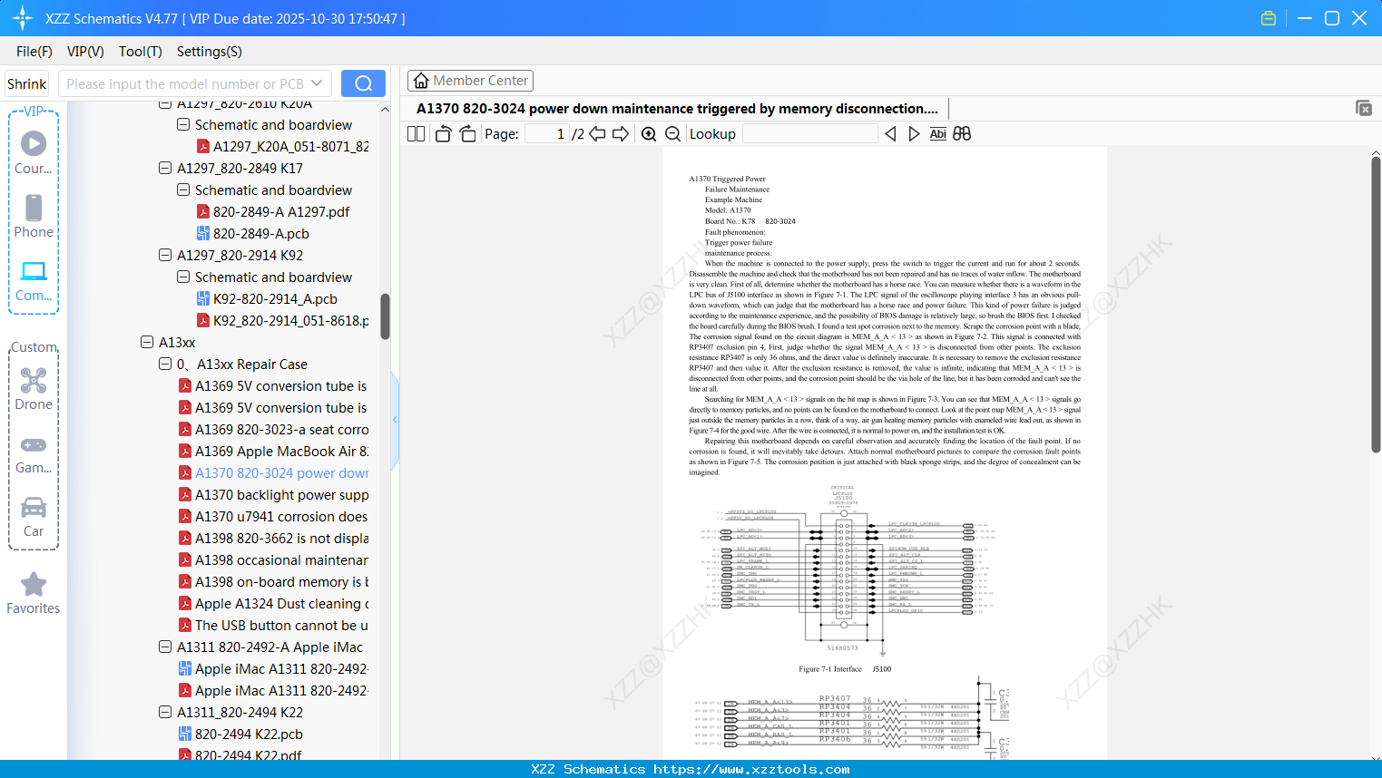Open the Settings(S) menu

coord(210,51)
